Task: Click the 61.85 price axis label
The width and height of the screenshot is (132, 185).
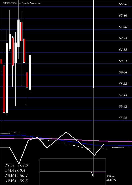Action: [123, 50]
